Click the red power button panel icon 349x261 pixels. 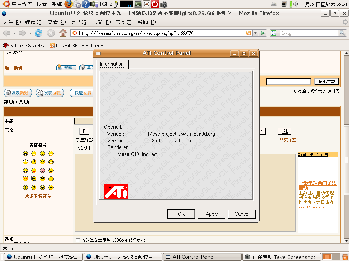pos(155,4)
